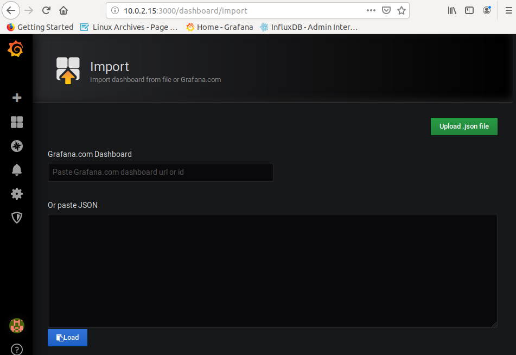
Task: Click inside the paste JSON text area
Action: tap(272, 271)
